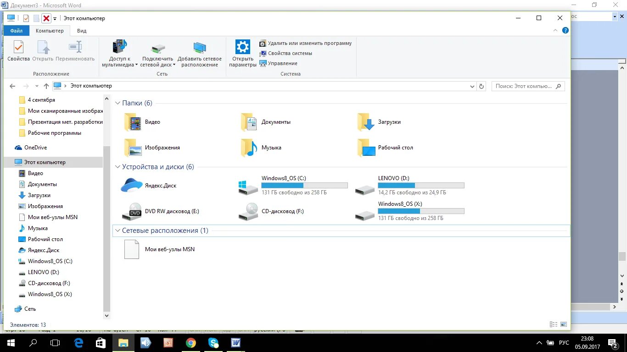
Task: Select the Windows8_OS (C:) drive tile
Action: tap(293, 186)
